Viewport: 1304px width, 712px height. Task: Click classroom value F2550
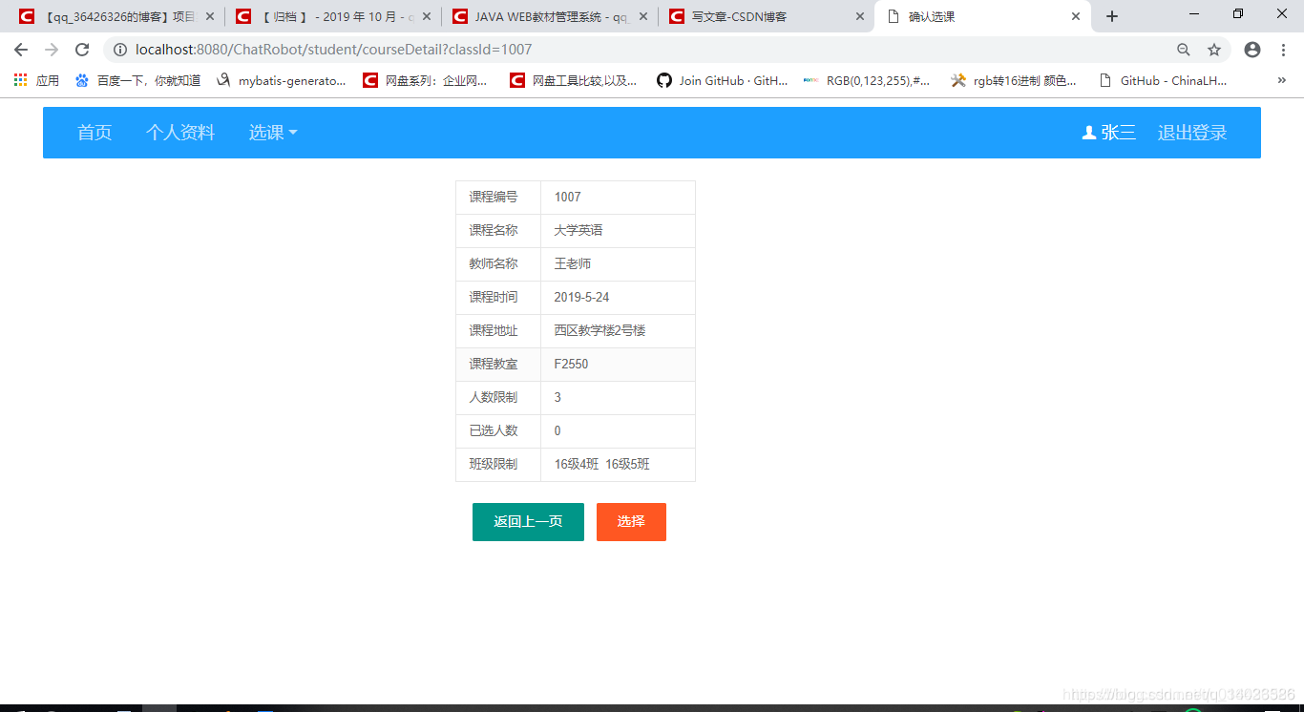(571, 365)
